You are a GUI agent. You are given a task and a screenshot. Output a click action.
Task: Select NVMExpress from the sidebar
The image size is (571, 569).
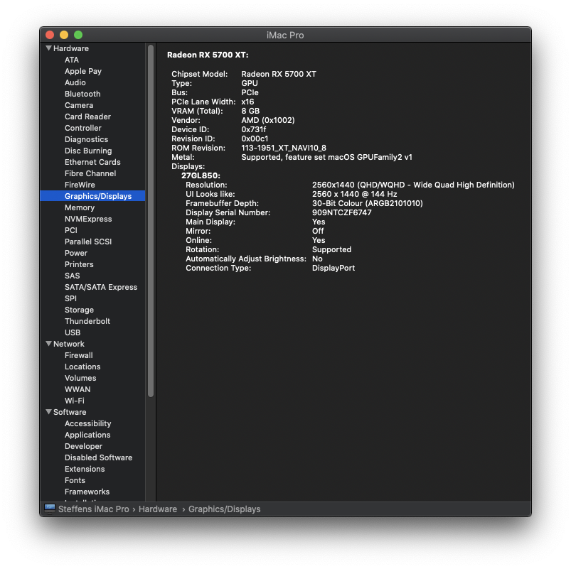pos(88,219)
